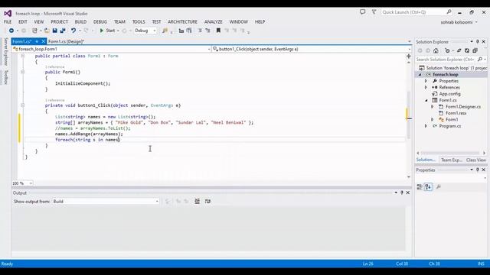The height and width of the screenshot is (275, 490).
Task: Click Refresh icon in Solution Explorer toolbar
Action: (467, 50)
